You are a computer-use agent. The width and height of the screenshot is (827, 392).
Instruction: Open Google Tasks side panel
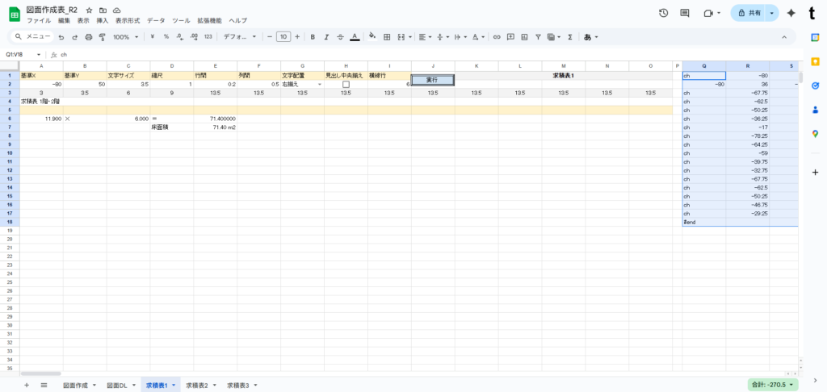pos(816,85)
